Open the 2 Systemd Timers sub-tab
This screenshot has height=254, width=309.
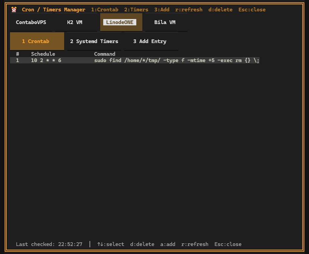click(94, 41)
